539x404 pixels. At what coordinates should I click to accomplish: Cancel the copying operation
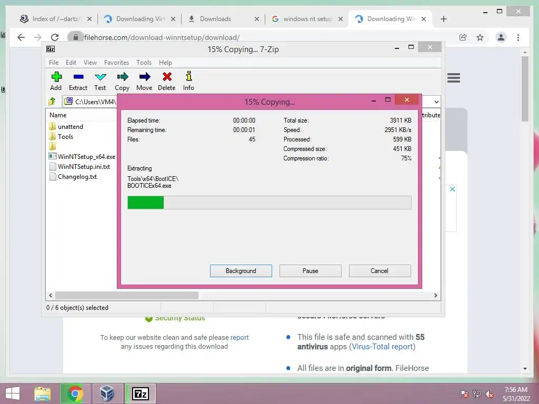tap(380, 271)
